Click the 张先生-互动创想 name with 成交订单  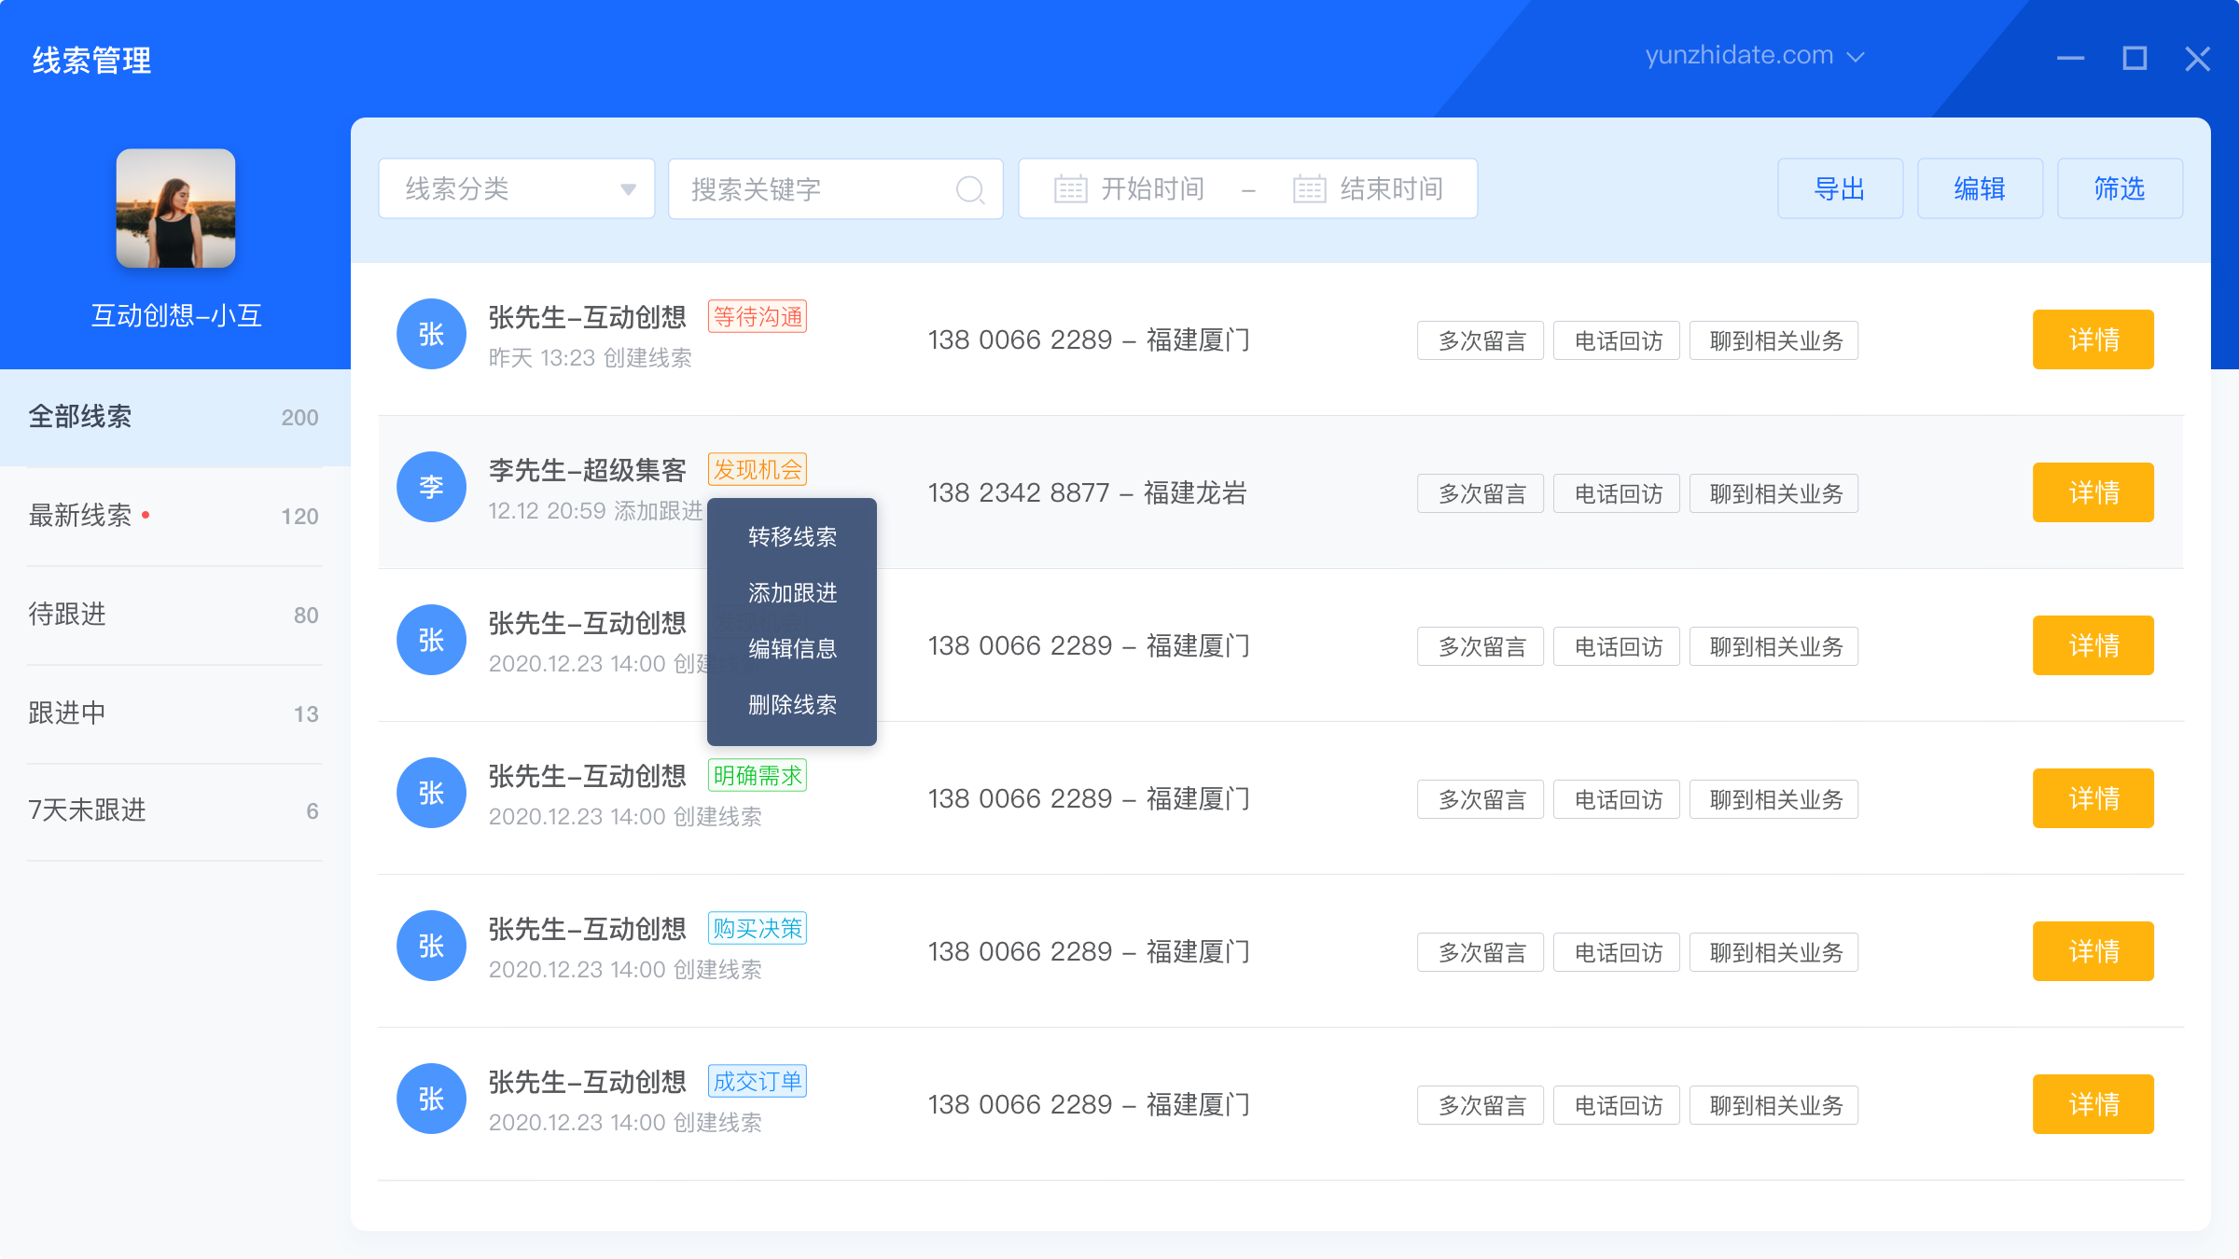point(588,1083)
